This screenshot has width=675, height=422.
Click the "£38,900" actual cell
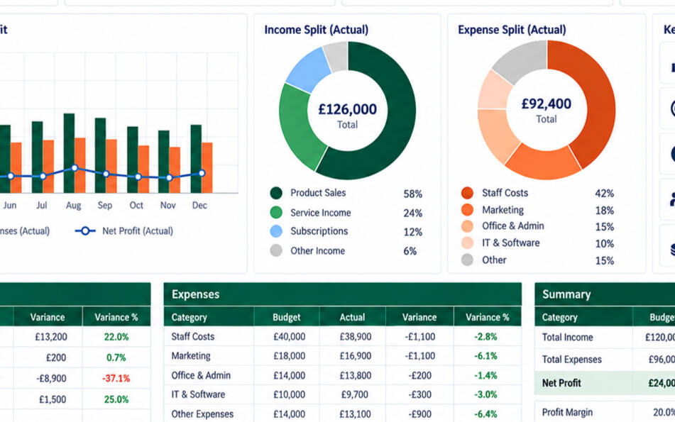pos(356,336)
